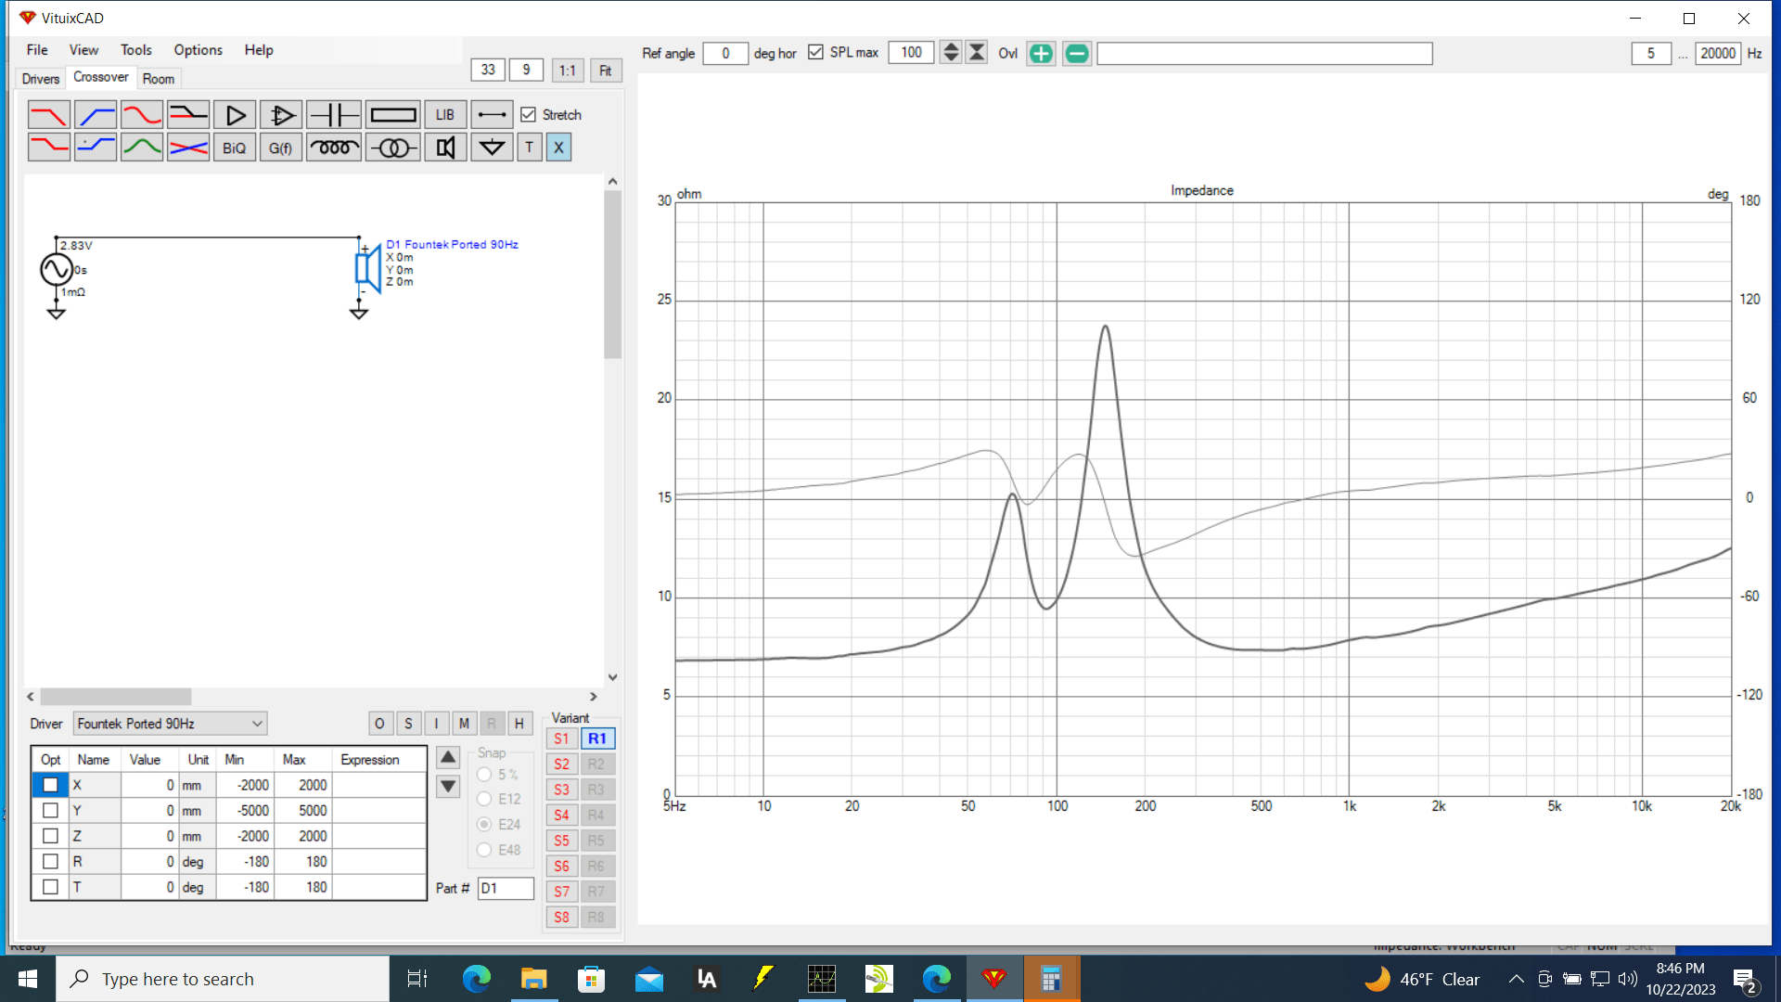This screenshot has height=1002, width=1781.
Task: Switch to the Room tab
Action: 159,79
